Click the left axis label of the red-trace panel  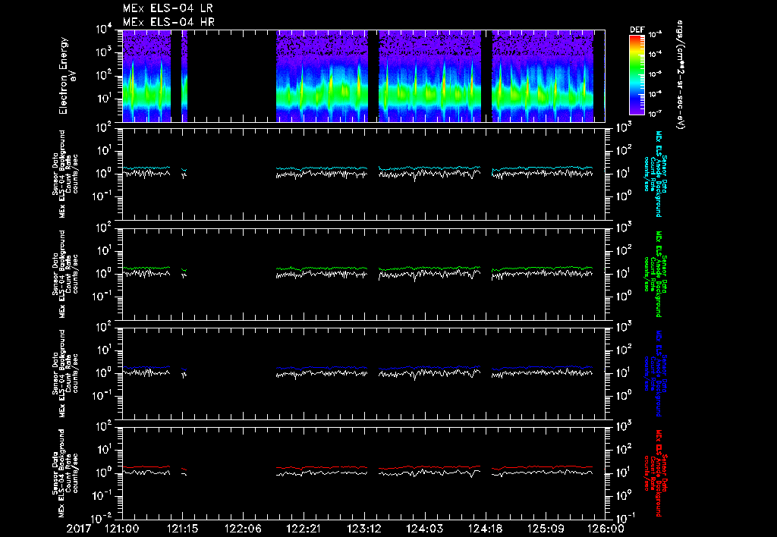65,473
